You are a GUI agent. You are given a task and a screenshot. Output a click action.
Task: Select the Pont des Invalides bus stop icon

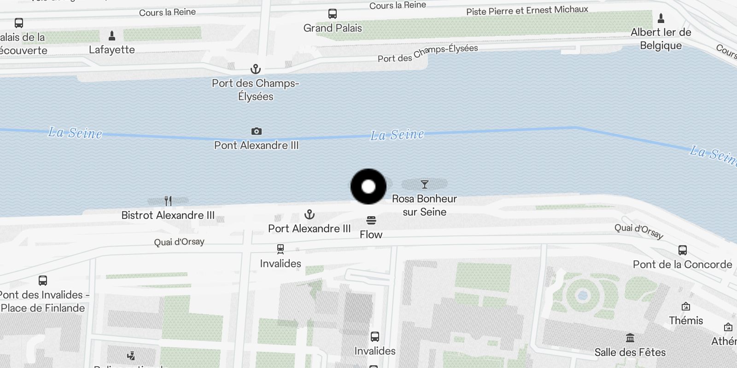[43, 281]
